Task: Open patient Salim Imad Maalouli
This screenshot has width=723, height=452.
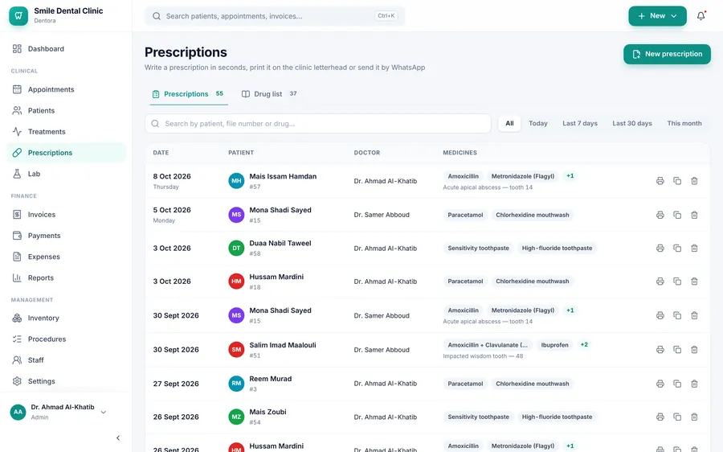Action: (283, 345)
